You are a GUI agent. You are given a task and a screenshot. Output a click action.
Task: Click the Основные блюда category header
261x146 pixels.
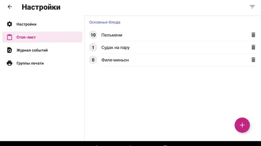pyautogui.click(x=105, y=22)
